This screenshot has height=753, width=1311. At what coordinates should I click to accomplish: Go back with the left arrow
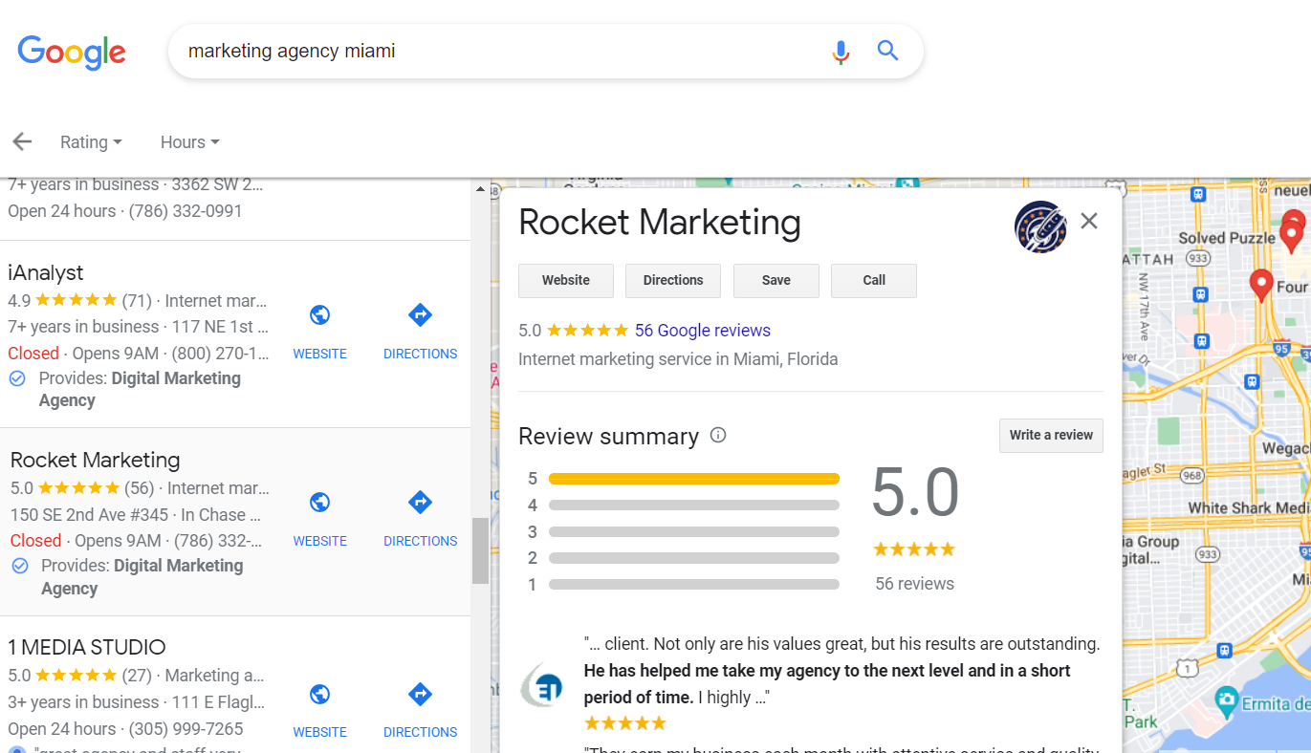(x=22, y=141)
